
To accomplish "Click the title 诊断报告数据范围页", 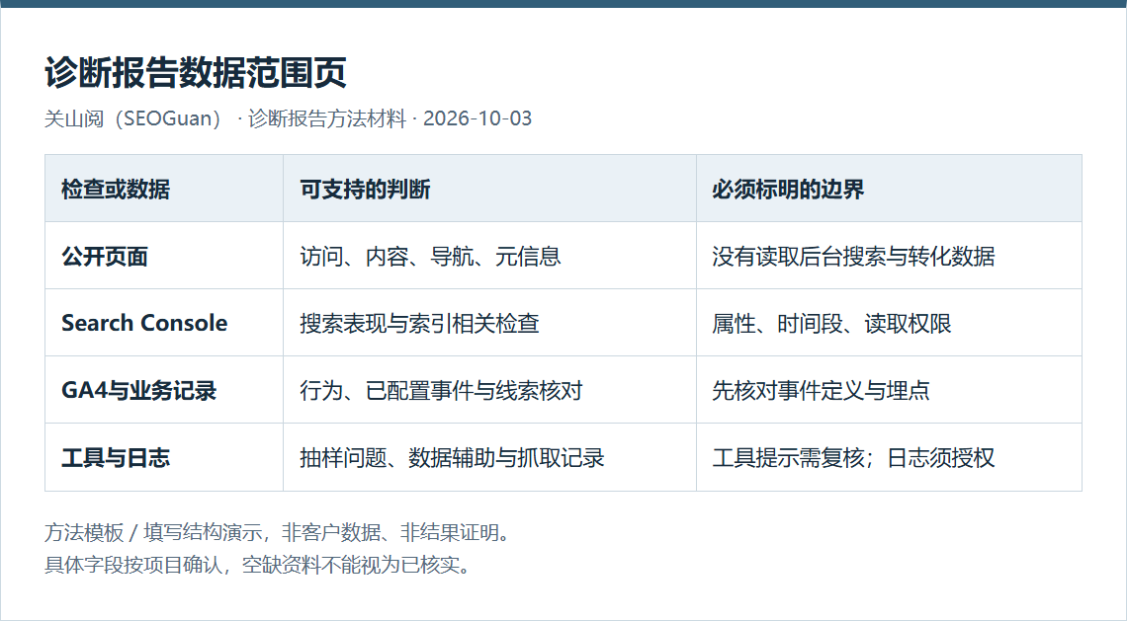I will (196, 72).
